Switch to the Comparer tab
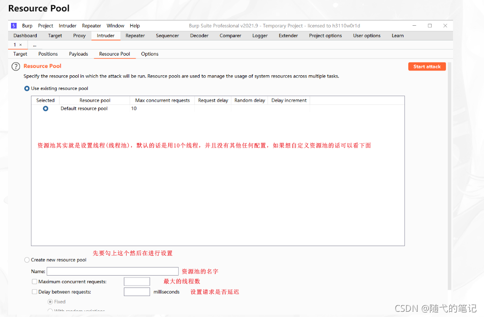484x317 pixels. pyautogui.click(x=230, y=36)
